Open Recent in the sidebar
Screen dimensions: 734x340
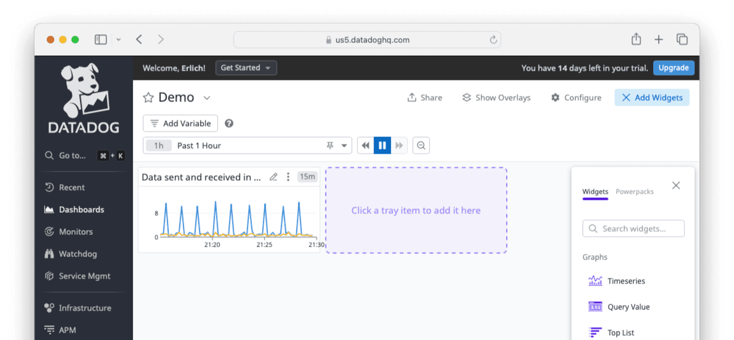coord(65,187)
